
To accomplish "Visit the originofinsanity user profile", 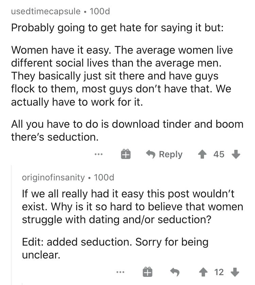I will pyautogui.click(x=53, y=177).
